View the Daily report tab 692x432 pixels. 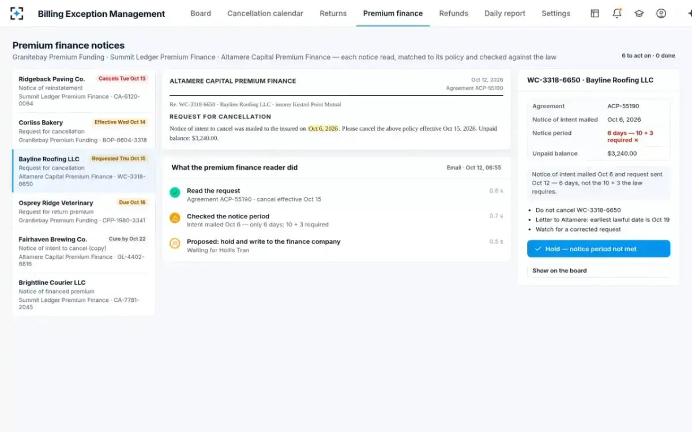tap(505, 13)
